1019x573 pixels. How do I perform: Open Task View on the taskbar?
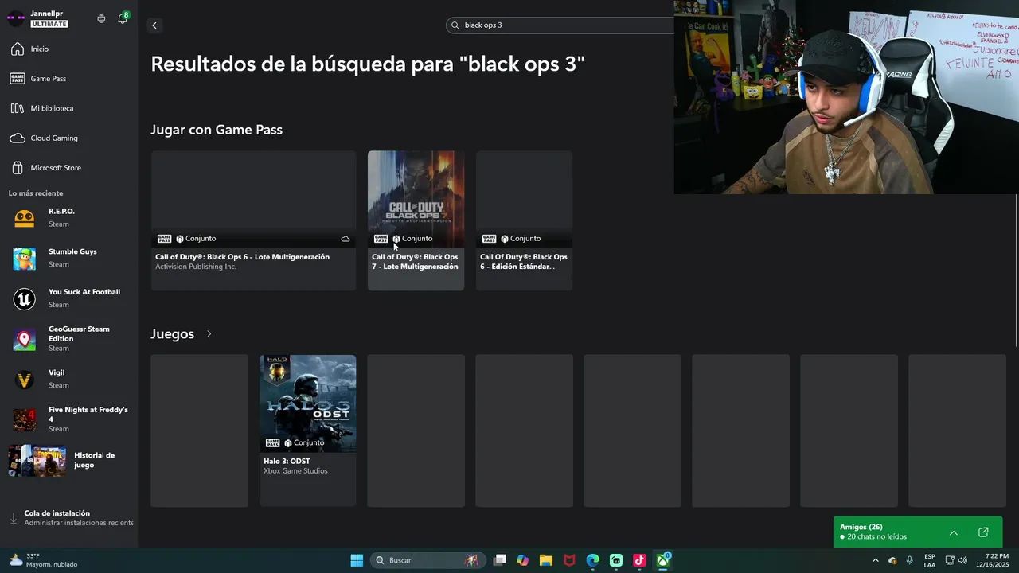[499, 560]
